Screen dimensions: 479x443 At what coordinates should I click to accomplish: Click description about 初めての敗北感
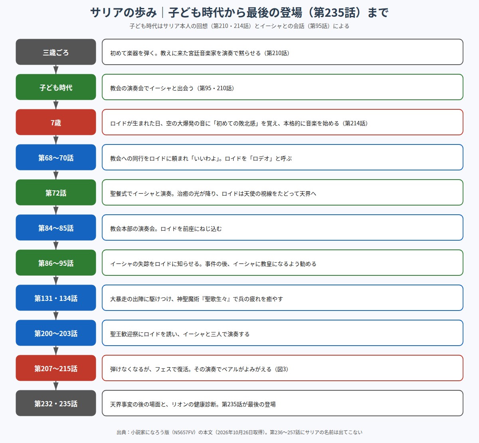click(283, 122)
